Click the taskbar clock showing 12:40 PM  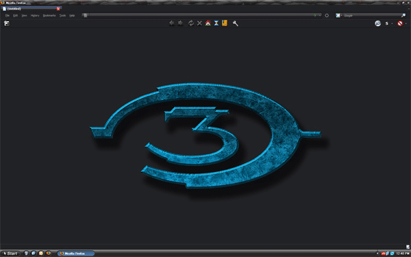(x=403, y=254)
